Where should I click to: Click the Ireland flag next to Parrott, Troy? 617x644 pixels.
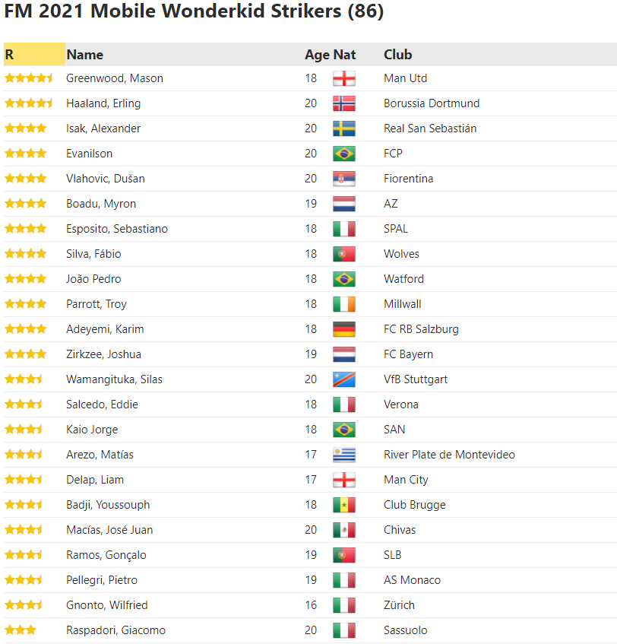click(x=343, y=304)
